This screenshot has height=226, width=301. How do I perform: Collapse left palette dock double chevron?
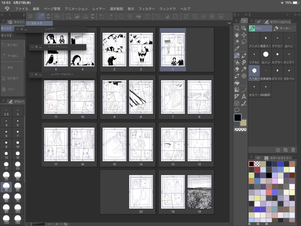pos(2,15)
